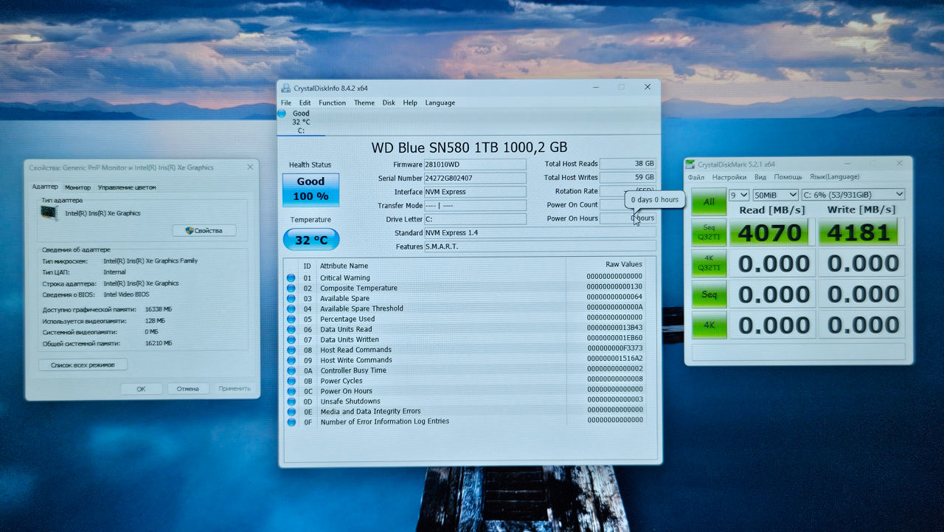Open the Язык(Language) menu in CrystalDiskMark

click(835, 177)
